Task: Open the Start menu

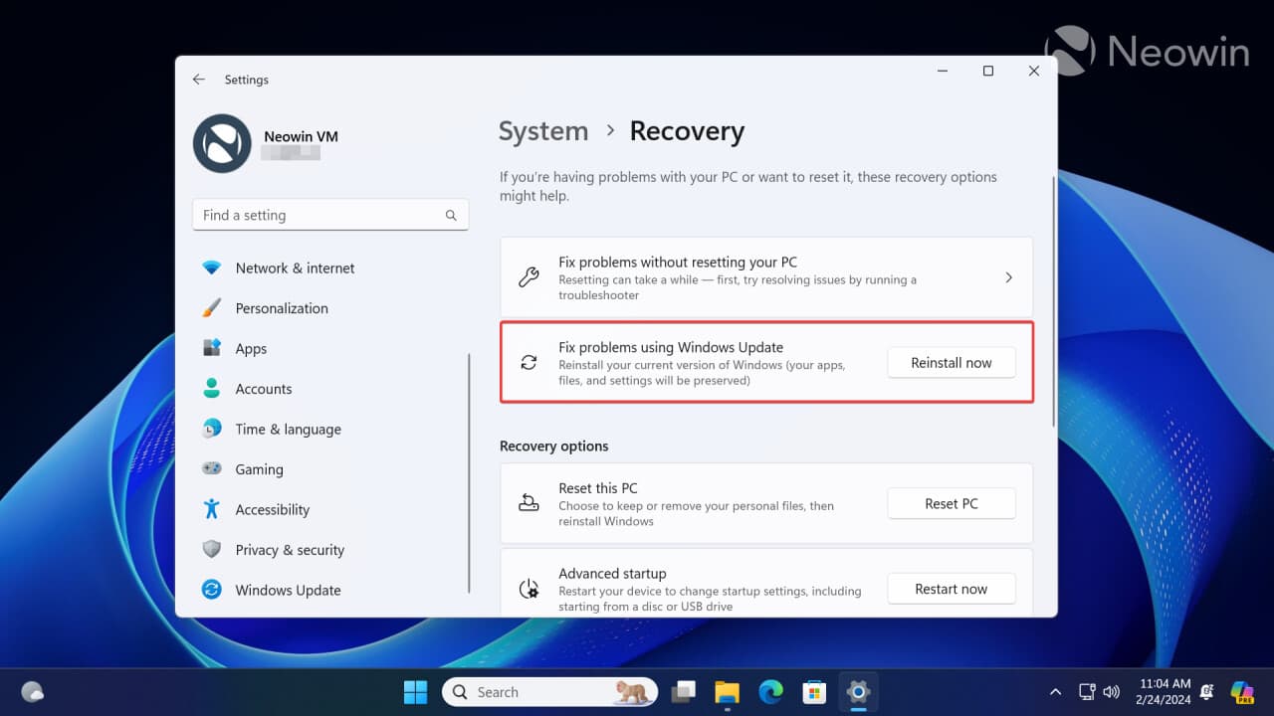Action: pyautogui.click(x=415, y=691)
